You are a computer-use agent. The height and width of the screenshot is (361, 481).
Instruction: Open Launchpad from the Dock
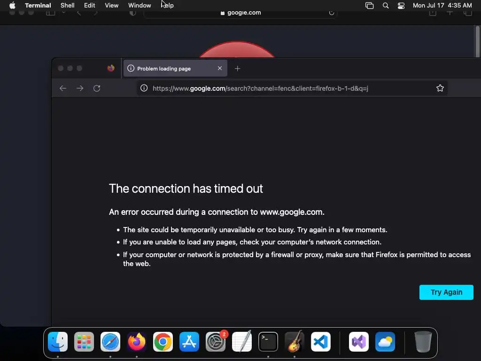[x=84, y=342]
